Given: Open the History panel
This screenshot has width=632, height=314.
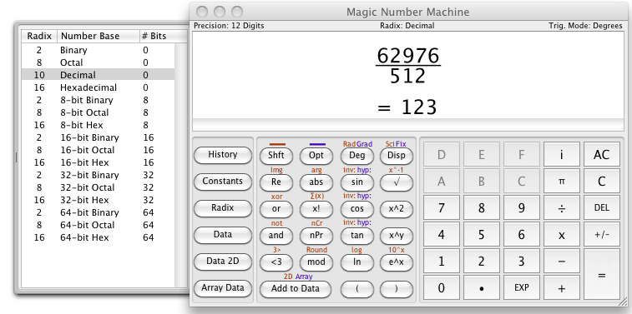Looking at the screenshot, I should coord(222,155).
